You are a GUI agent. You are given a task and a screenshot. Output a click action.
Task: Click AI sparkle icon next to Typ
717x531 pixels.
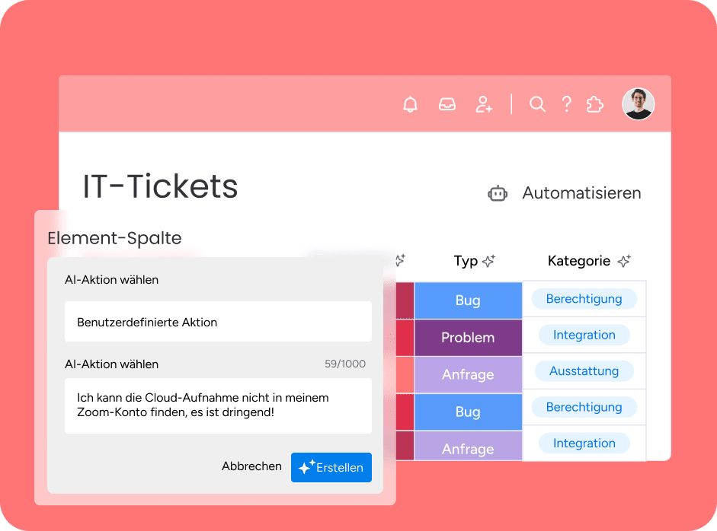pyautogui.click(x=489, y=261)
